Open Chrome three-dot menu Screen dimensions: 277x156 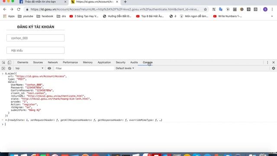[x=272, y=10]
